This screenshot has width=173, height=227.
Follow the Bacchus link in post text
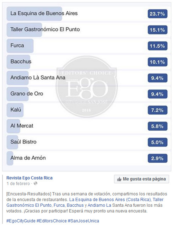75,205
